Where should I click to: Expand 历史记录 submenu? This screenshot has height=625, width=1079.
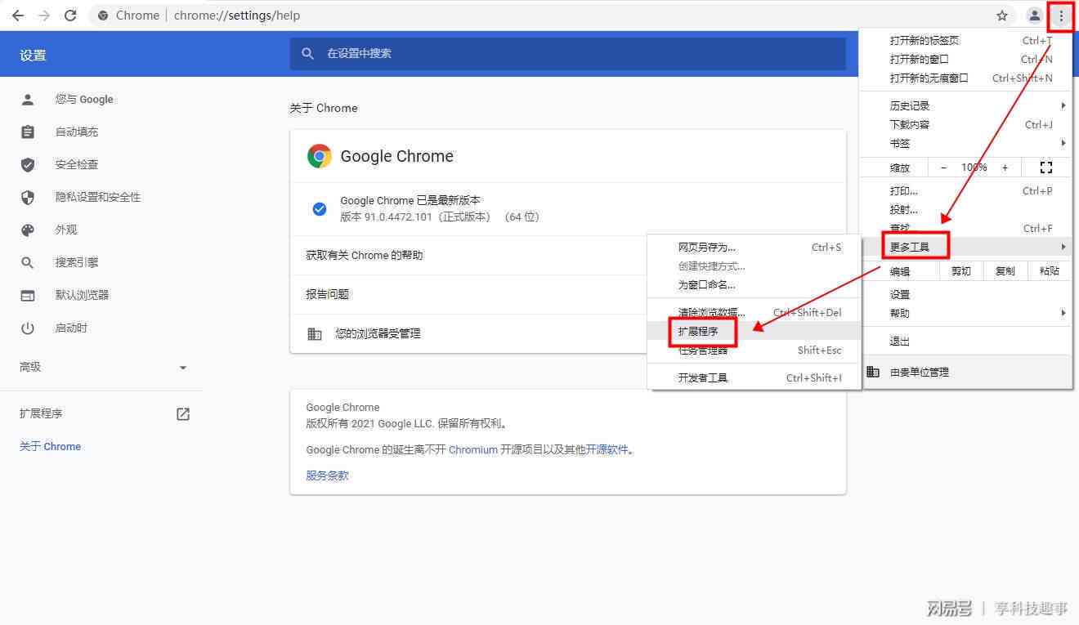(x=965, y=106)
